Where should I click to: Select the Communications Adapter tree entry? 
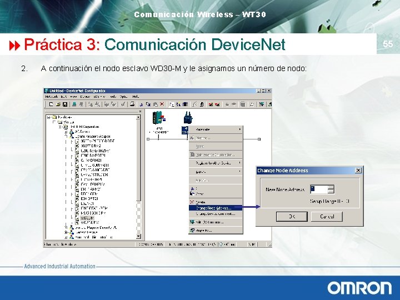pos(93,137)
